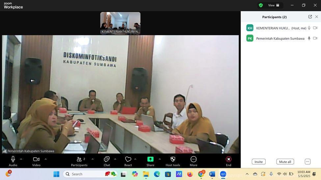321x180 pixels.
Task: Open the View layout menu
Action: (x=274, y=5)
